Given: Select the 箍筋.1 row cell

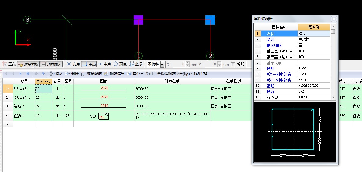Looking at the screenshot, I should click(24, 116).
